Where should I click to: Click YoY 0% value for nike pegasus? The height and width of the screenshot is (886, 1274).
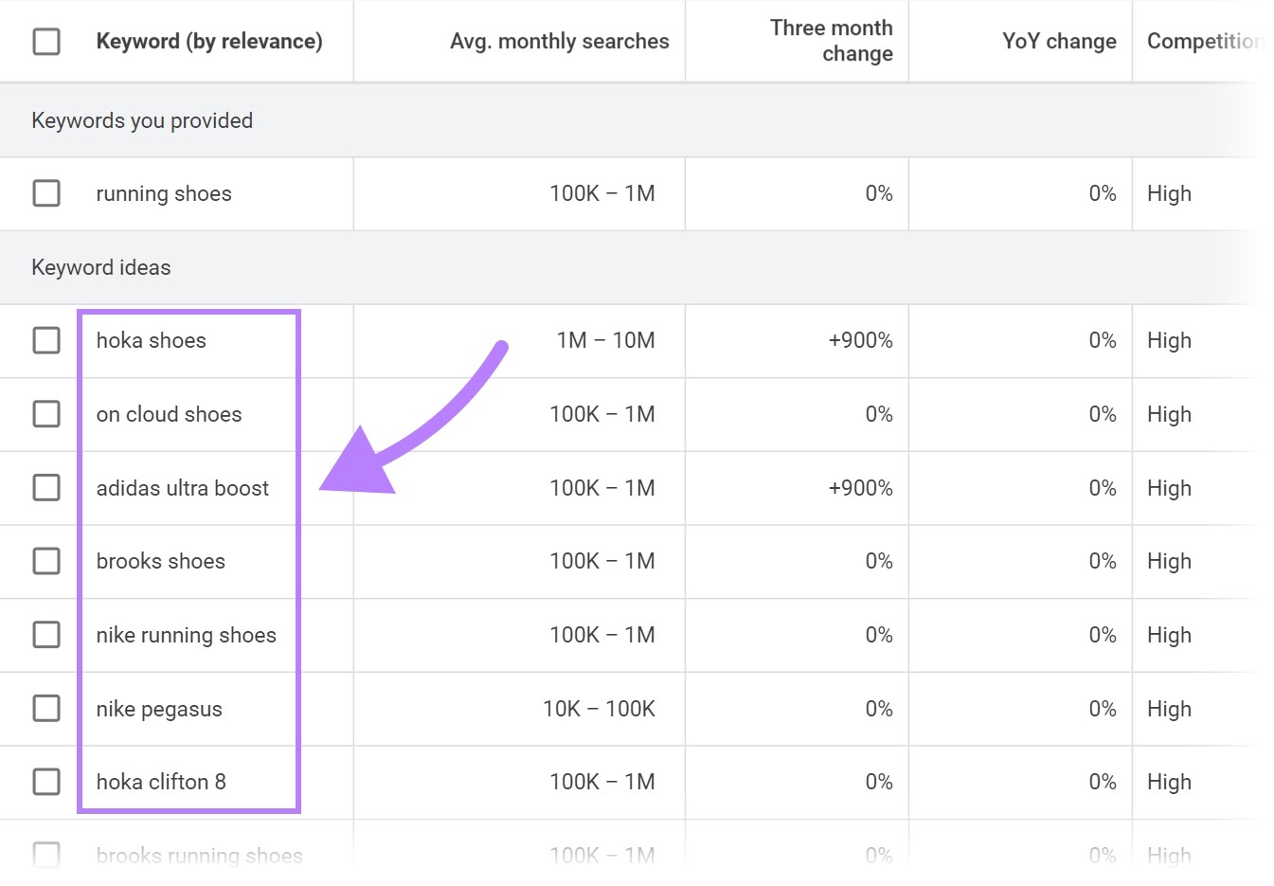pyautogui.click(x=1103, y=709)
